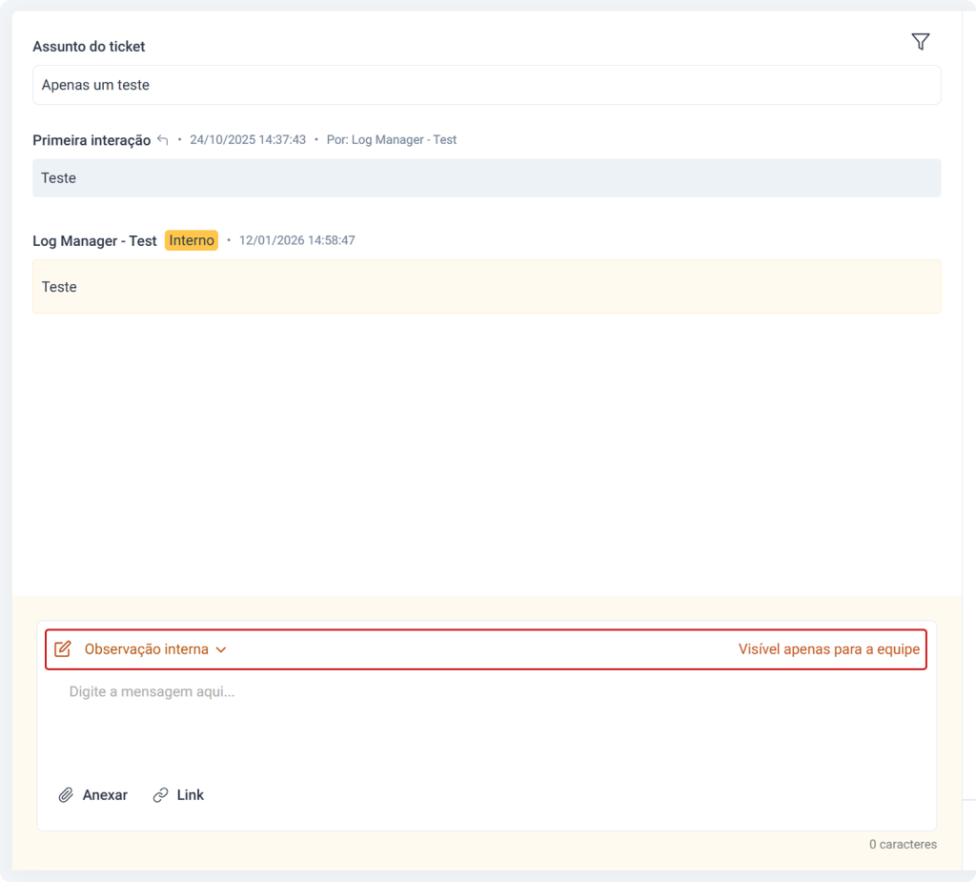Click the chain link icon

(161, 795)
